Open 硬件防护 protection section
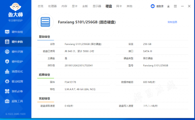 (16, 62)
